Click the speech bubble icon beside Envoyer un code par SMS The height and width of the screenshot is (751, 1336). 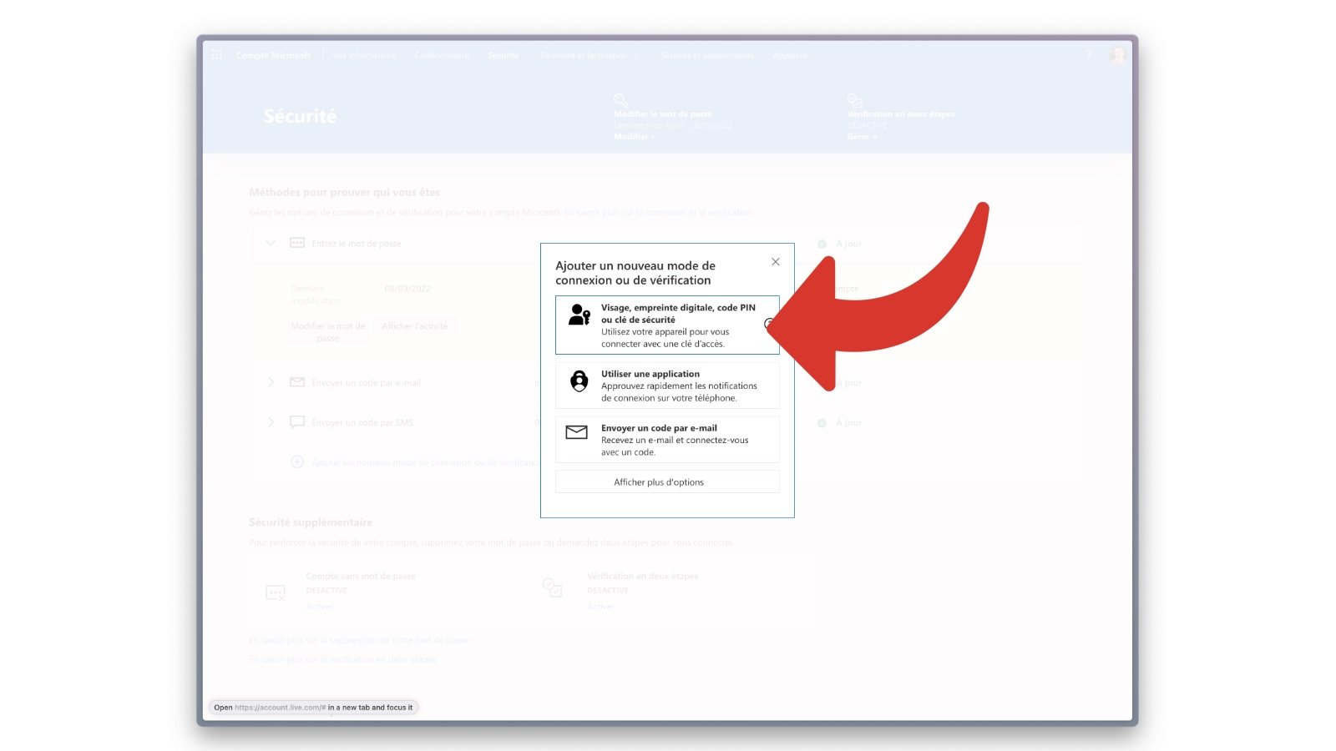click(x=297, y=422)
